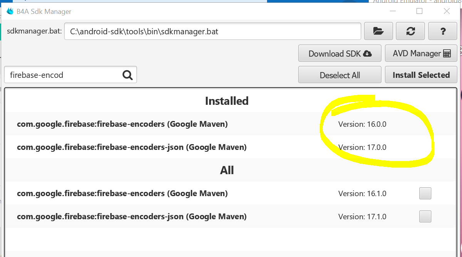Close the B4A Sdk Manager window
462x257 pixels.
click(447, 11)
